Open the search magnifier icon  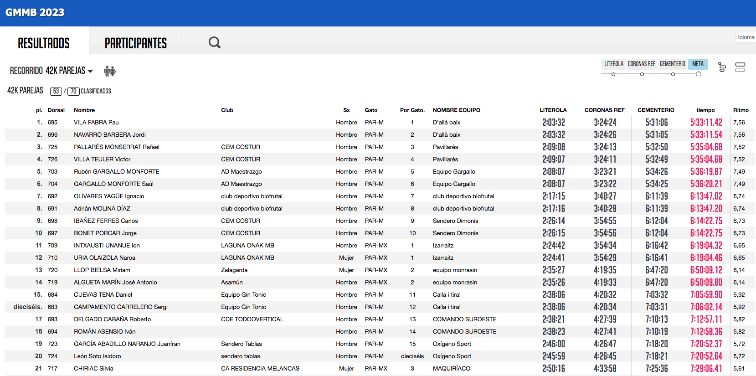[x=214, y=42]
